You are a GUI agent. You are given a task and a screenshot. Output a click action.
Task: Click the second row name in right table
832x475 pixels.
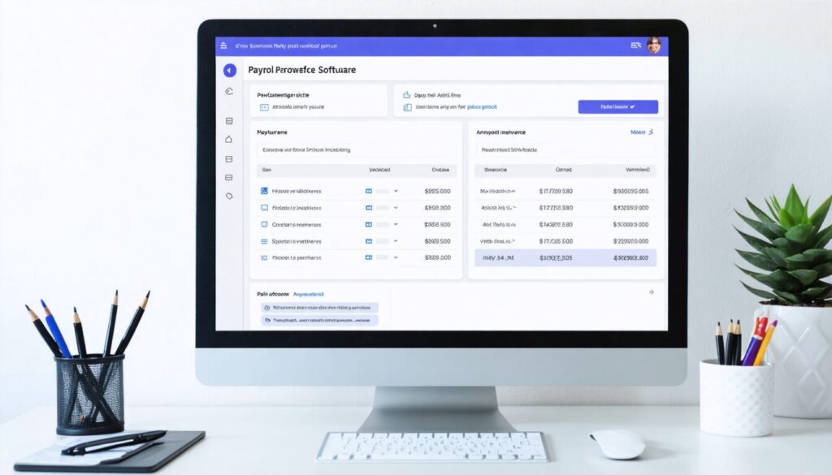coord(499,208)
